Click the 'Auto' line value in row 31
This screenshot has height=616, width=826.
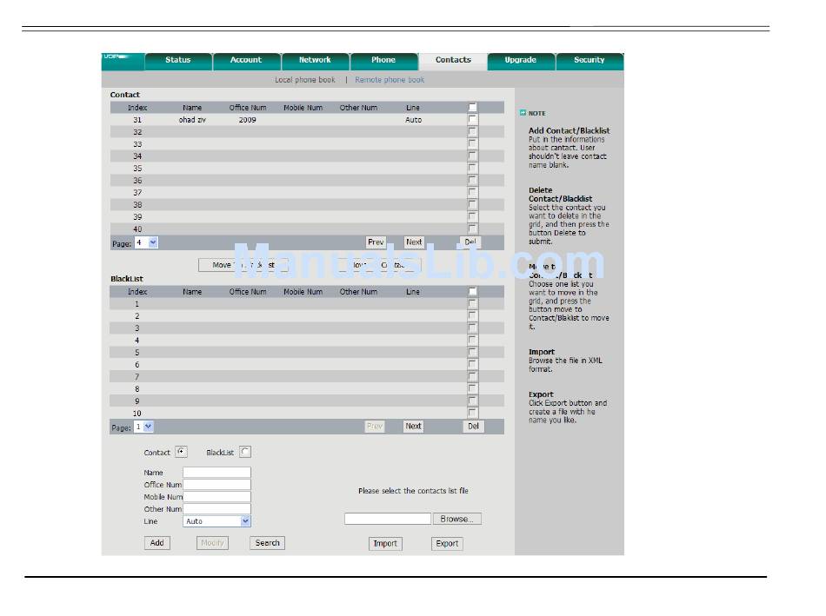click(414, 120)
